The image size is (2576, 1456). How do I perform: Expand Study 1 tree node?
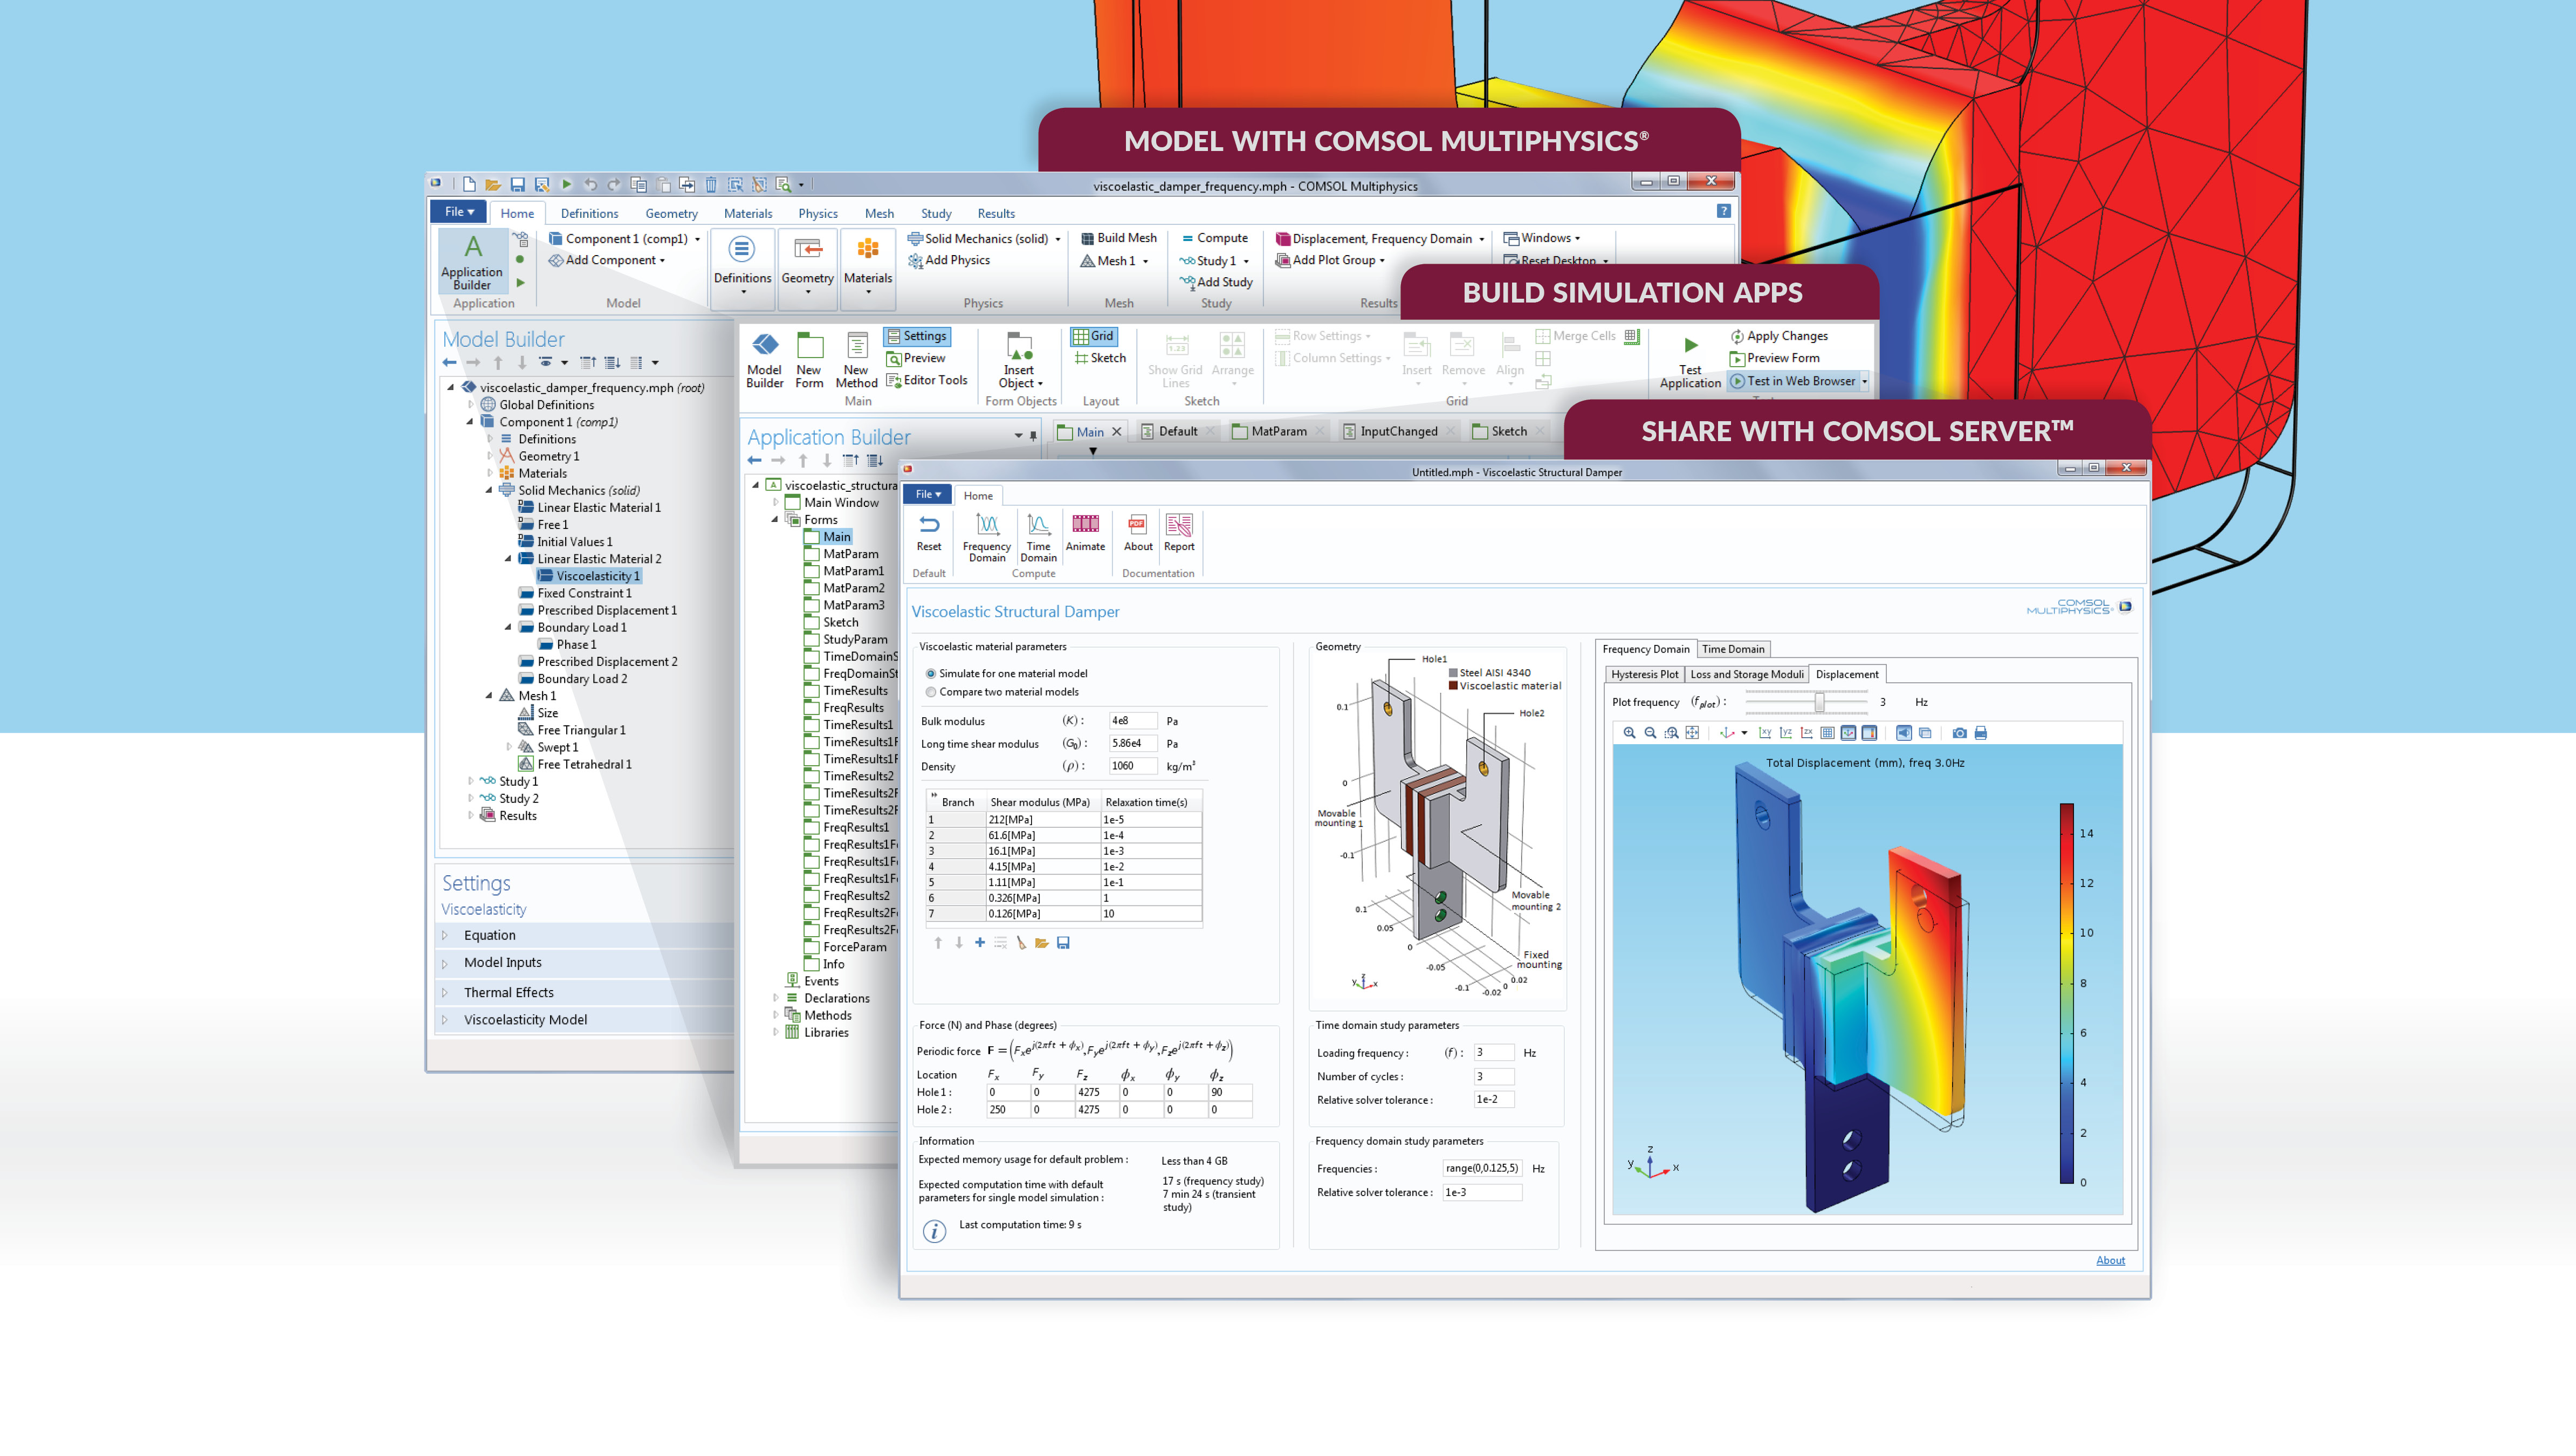pyautogui.click(x=470, y=781)
